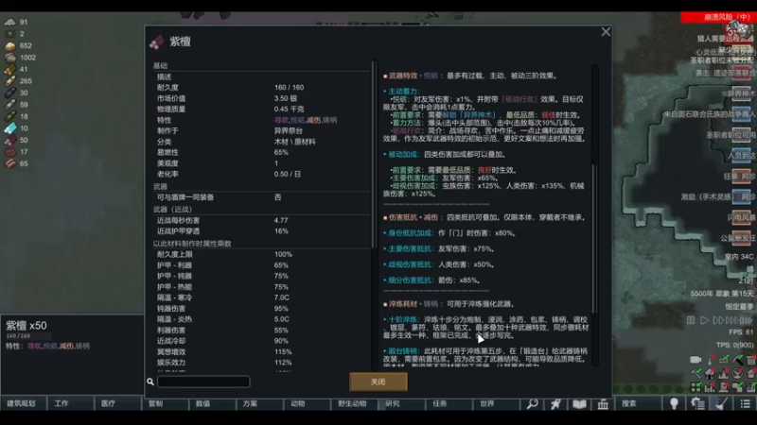Image resolution: width=757 pixels, height=425 pixels.
Task: Set fast speed with double-arrow button
Action: pyautogui.click(x=718, y=320)
